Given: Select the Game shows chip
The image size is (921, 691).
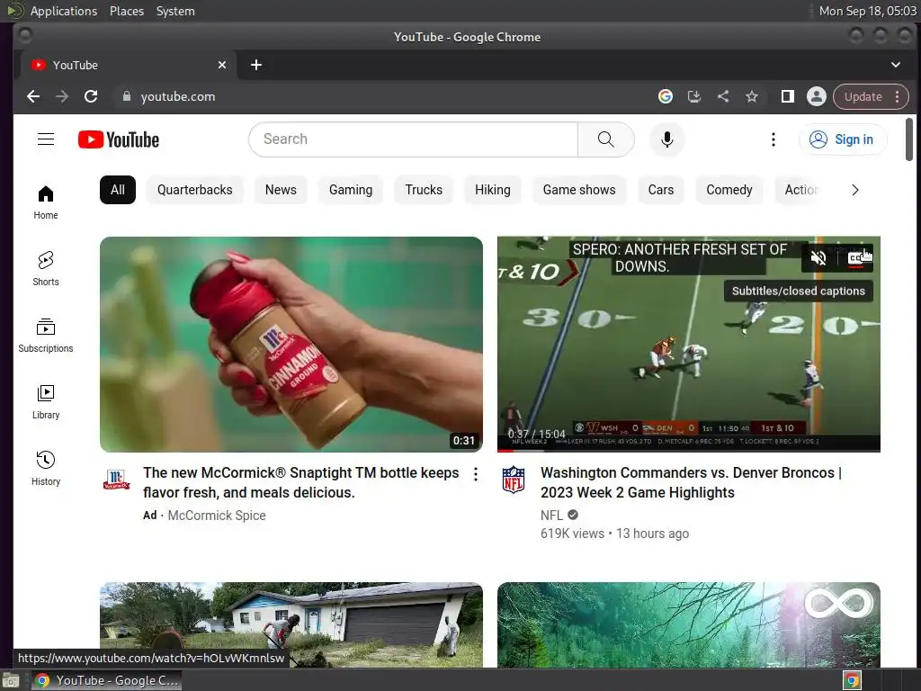Looking at the screenshot, I should click(579, 190).
